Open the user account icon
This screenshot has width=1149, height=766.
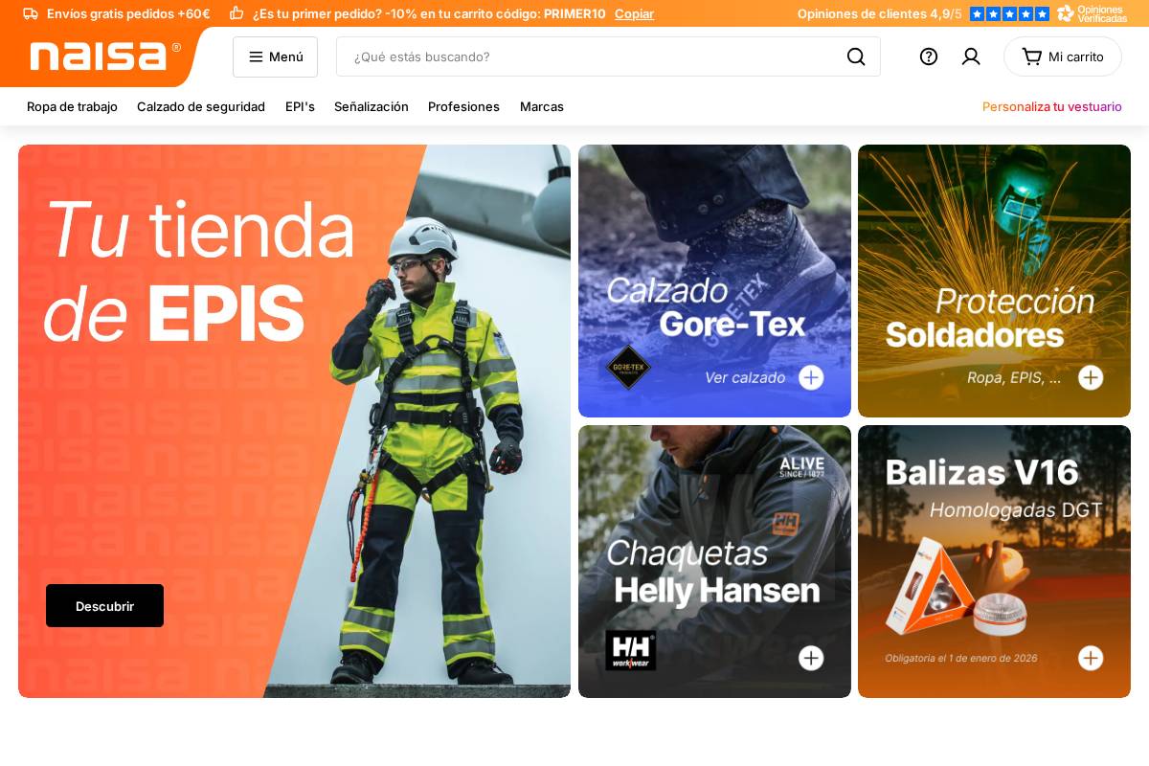[970, 56]
